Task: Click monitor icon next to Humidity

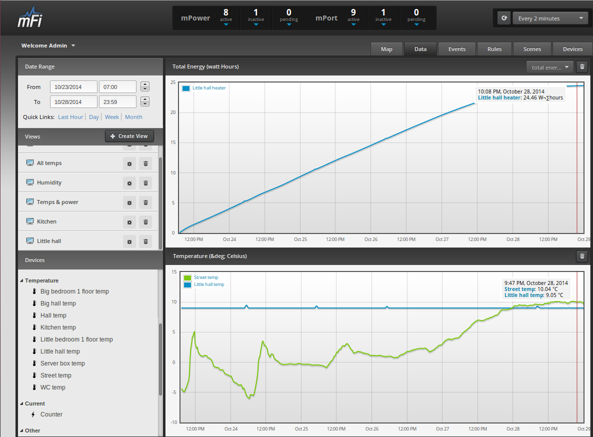Action: 30,182
